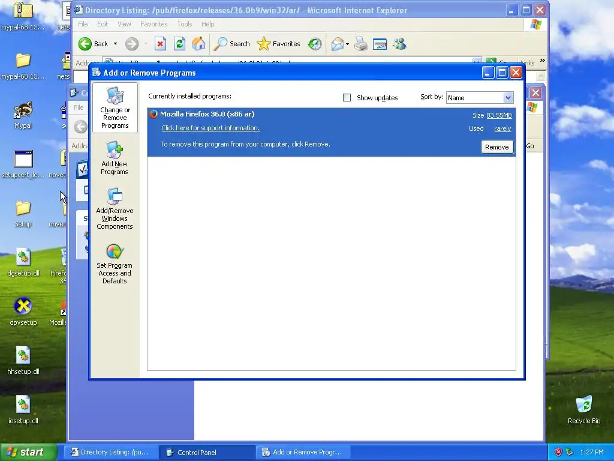Click the system clock 1:27 PM
The height and width of the screenshot is (461, 614).
coord(592,453)
